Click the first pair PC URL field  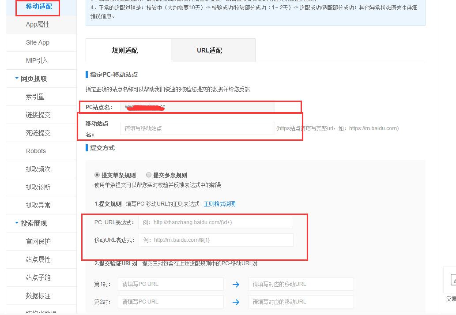[171, 284]
